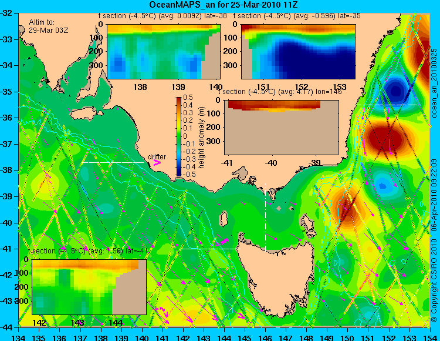The width and height of the screenshot is (440, 341).
Task: Click the white dashed section line at latitude -35
Action: pyautogui.click(x=387, y=105)
